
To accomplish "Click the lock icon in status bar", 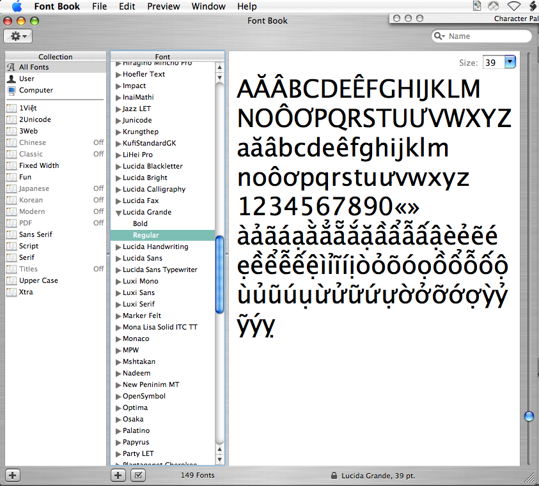I will (333, 476).
